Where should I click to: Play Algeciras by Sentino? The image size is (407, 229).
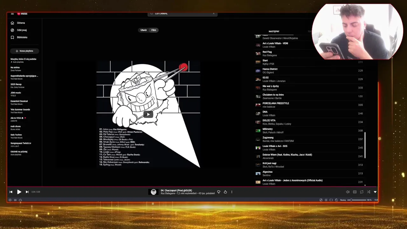coord(310,173)
